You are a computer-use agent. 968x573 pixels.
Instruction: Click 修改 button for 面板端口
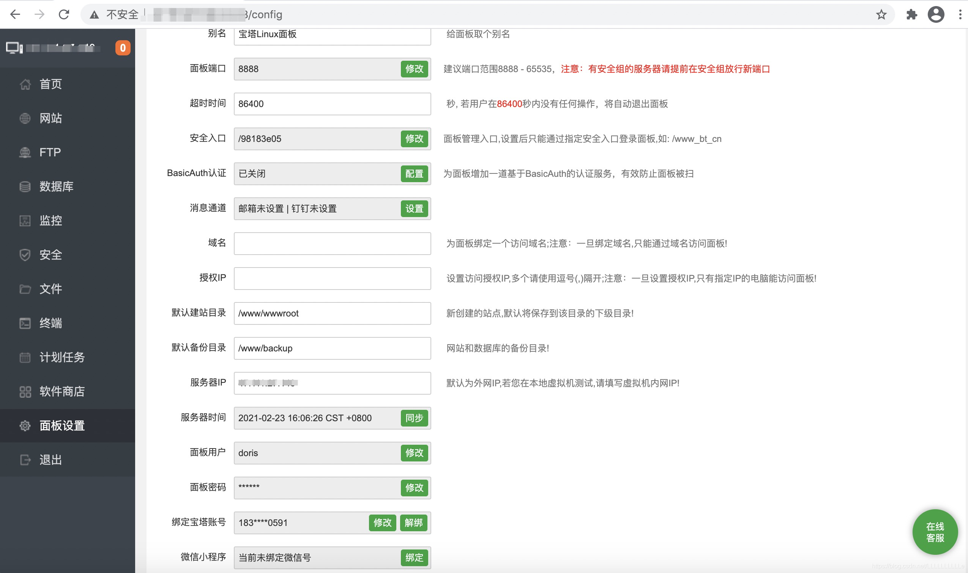(x=414, y=69)
